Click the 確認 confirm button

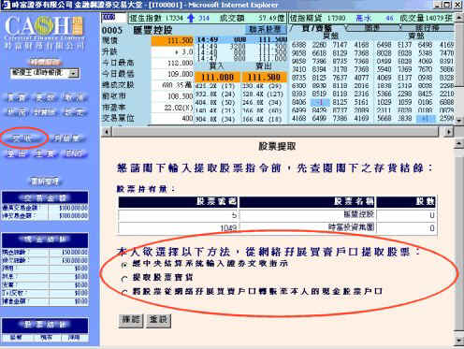click(131, 320)
